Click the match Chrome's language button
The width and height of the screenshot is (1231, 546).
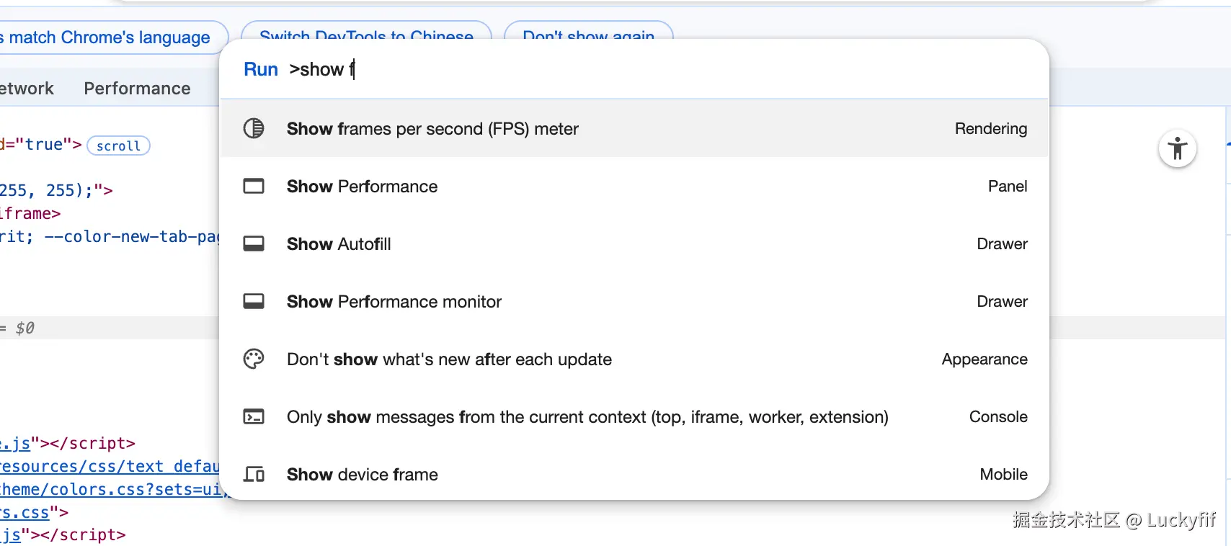point(108,37)
